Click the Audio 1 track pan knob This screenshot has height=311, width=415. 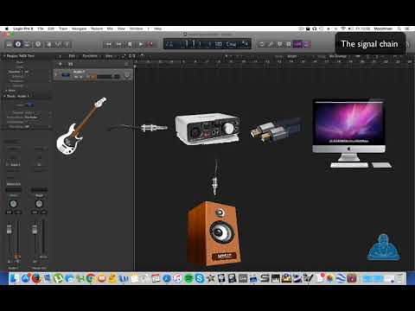(127, 75)
